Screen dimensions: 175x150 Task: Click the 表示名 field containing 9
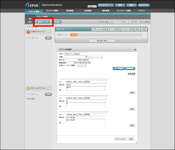tap(86, 101)
